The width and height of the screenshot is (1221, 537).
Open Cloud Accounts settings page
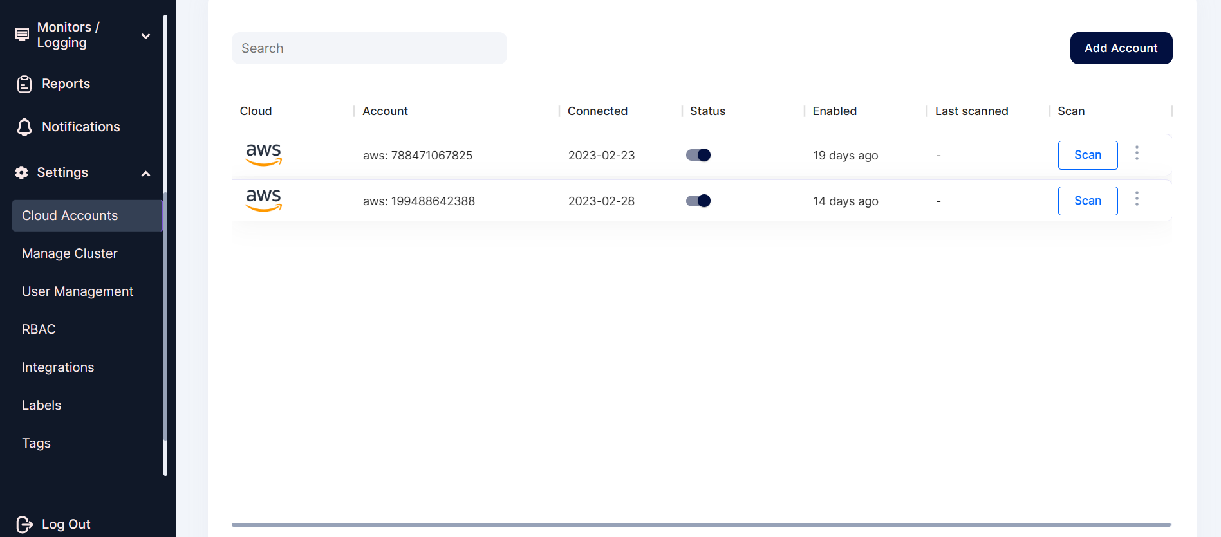(x=88, y=215)
